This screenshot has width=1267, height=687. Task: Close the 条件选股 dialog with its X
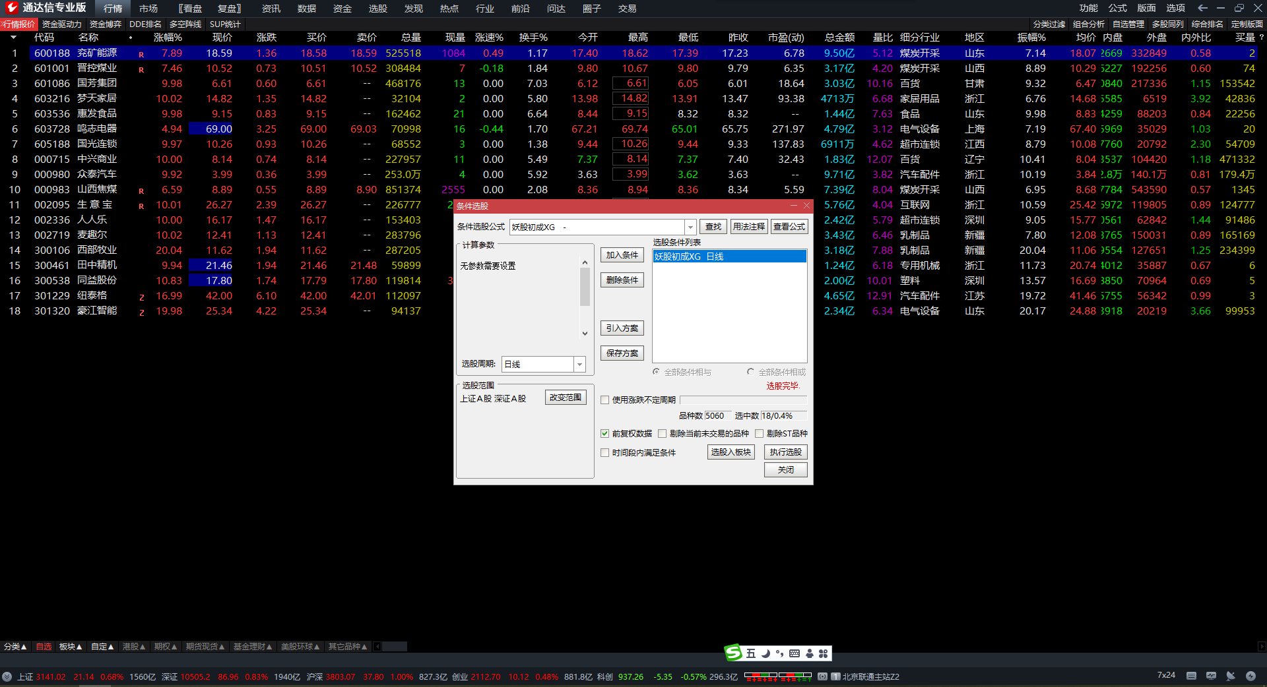pos(806,206)
